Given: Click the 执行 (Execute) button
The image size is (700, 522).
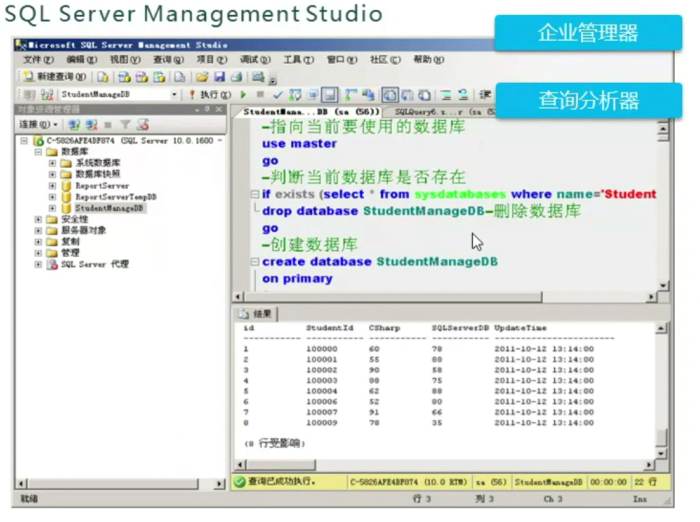Looking at the screenshot, I should point(210,94).
